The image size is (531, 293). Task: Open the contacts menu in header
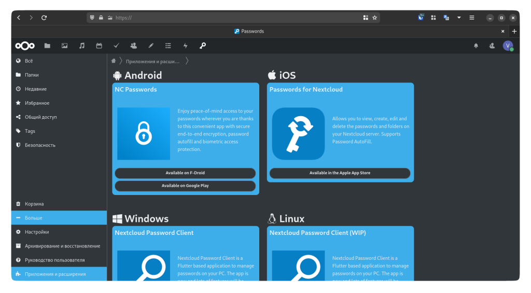492,46
